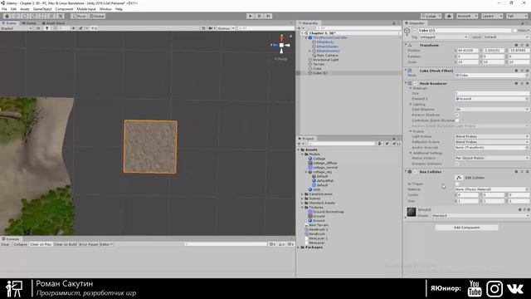Select the Scale tool in toolbar

(x=33, y=16)
